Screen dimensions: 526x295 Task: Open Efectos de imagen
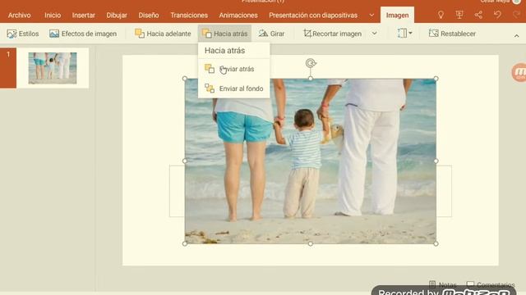[x=83, y=34]
